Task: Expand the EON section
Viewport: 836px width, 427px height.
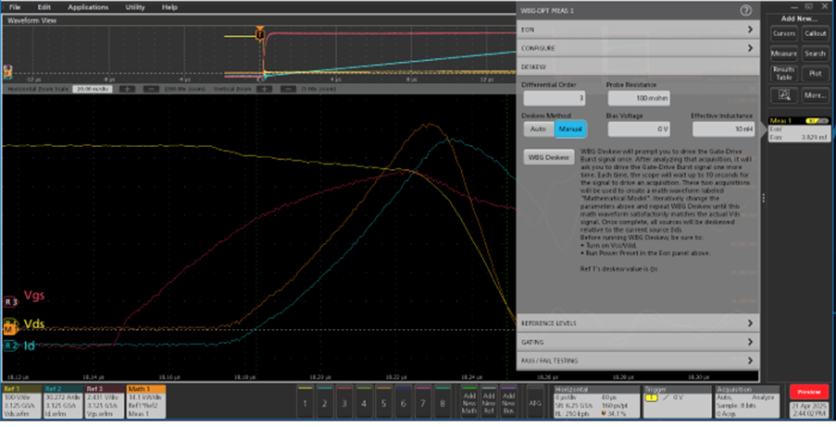Action: pyautogui.click(x=638, y=30)
